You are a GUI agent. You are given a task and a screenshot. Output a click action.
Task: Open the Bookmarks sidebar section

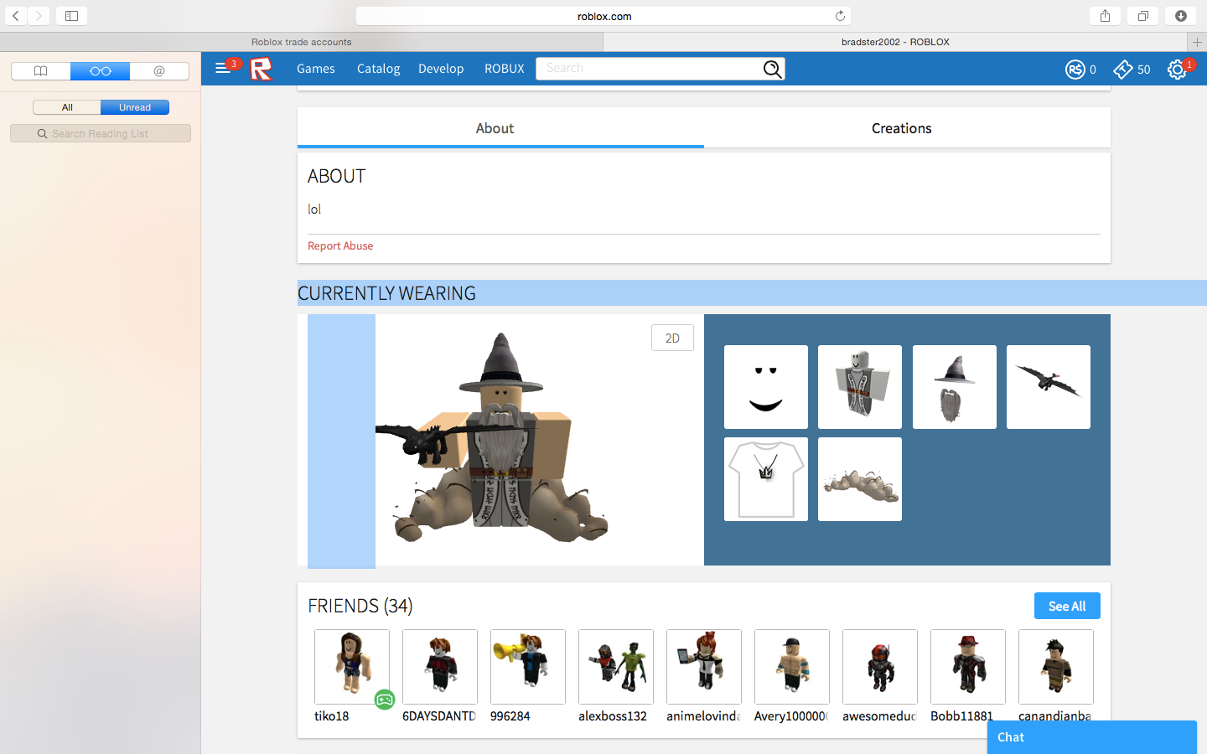point(40,71)
